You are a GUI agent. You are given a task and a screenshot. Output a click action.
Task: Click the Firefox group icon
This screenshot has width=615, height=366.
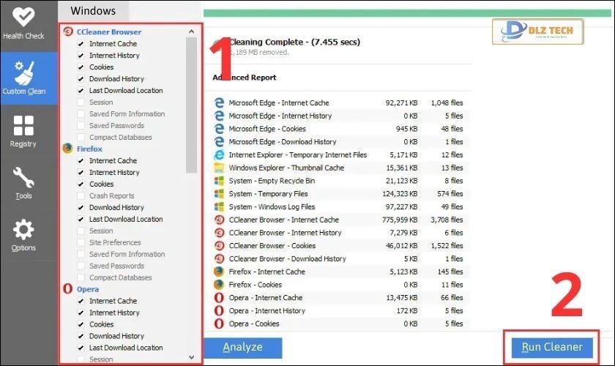pyautogui.click(x=68, y=149)
